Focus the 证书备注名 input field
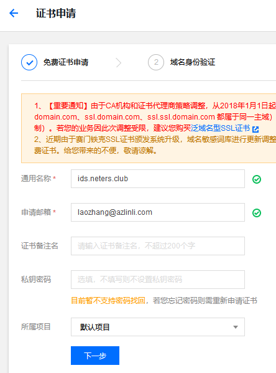The image size is (276, 373). 158,246
